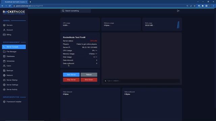This screenshot has height=121, width=216.
Task: Reload the page with browser refresh icon
Action: (10, 6)
